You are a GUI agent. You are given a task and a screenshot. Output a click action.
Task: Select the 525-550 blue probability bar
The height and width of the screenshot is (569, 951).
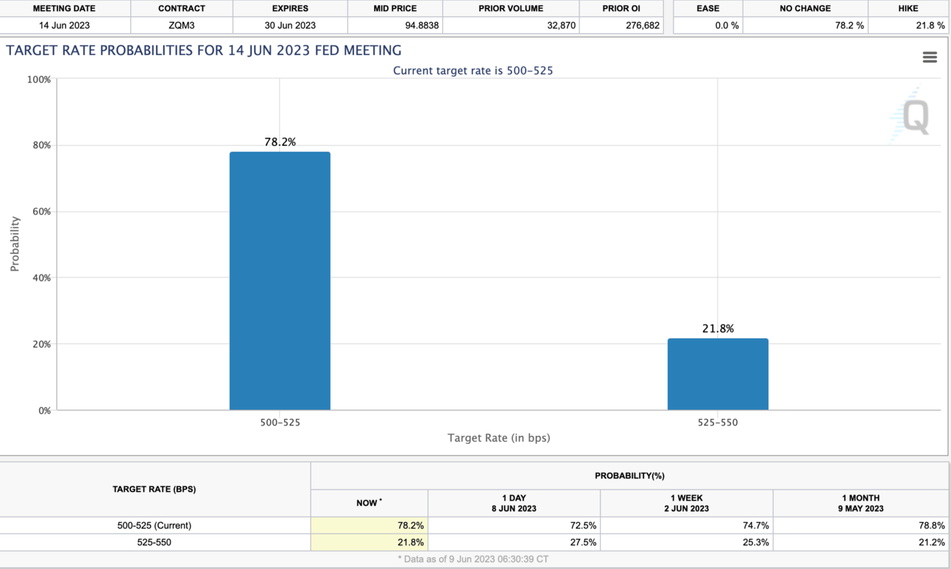[718, 374]
